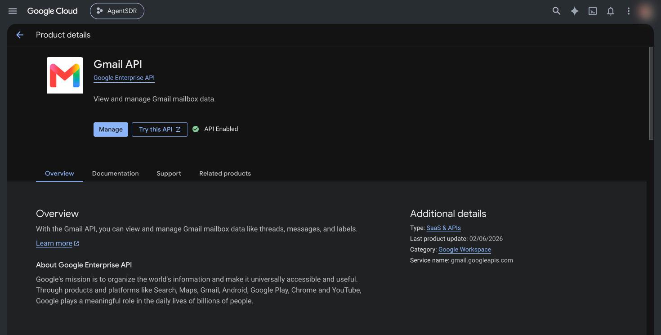Go back using the arrow icon
The width and height of the screenshot is (661, 335).
[20, 35]
